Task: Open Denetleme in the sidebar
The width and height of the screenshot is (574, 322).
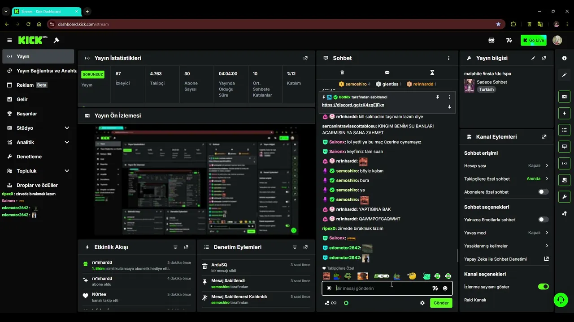Action: [x=38, y=157]
